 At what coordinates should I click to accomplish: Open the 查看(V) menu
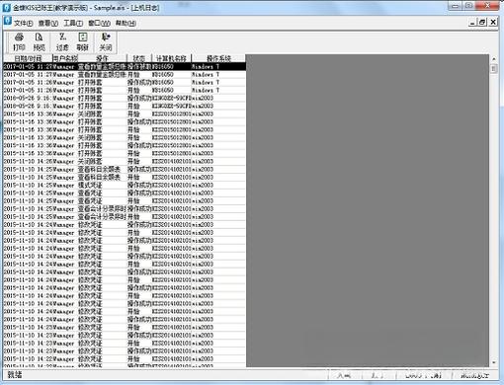point(48,23)
